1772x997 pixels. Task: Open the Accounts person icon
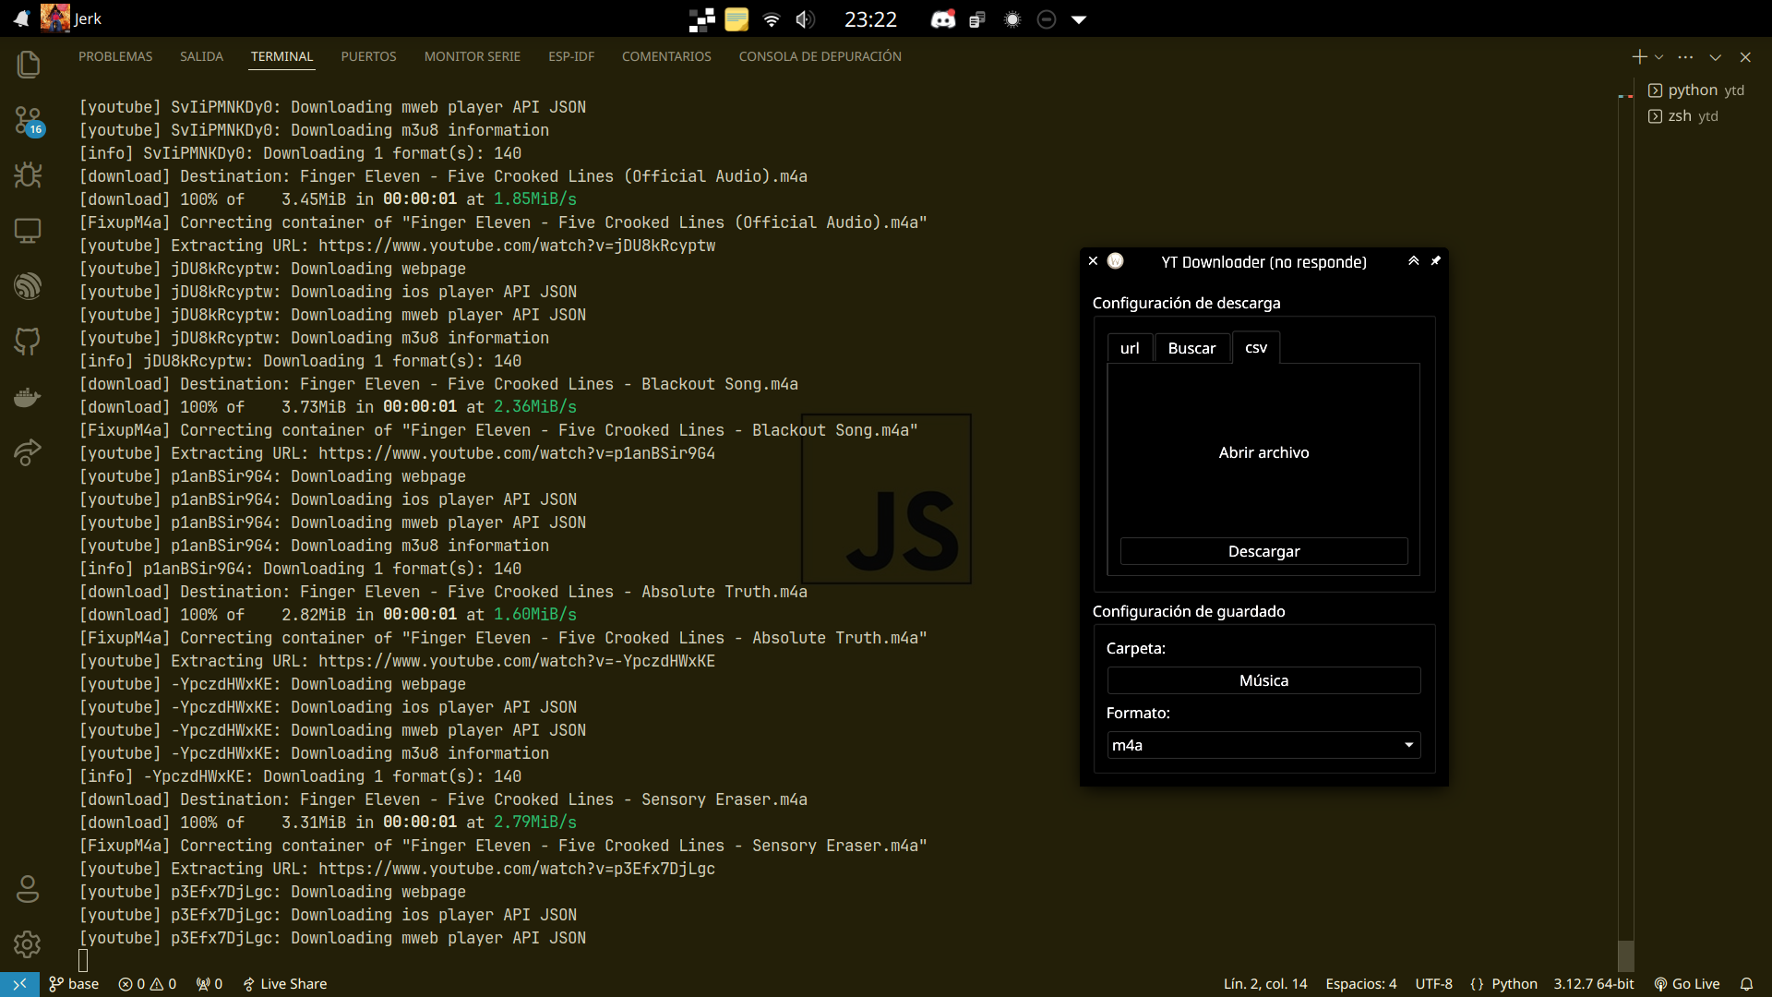(28, 888)
